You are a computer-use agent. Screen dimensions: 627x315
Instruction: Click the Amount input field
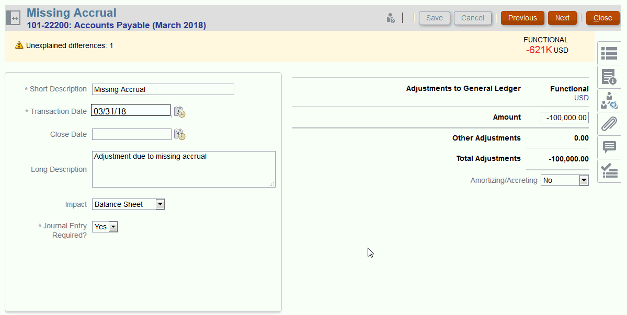click(x=564, y=118)
